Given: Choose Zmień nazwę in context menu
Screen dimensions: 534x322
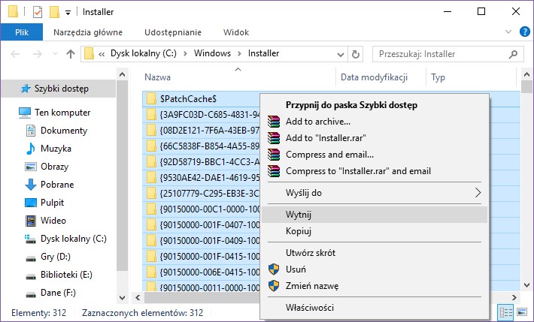Looking at the screenshot, I should tap(375, 286).
